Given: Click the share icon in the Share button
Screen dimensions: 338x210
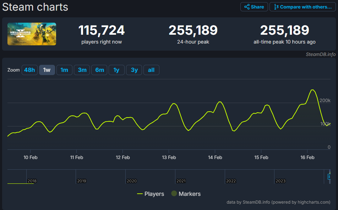Looking at the screenshot, I should click(247, 7).
